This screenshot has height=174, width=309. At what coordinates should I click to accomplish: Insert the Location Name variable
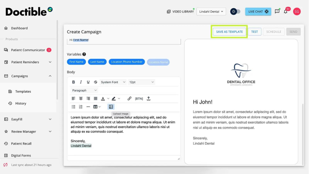click(158, 62)
